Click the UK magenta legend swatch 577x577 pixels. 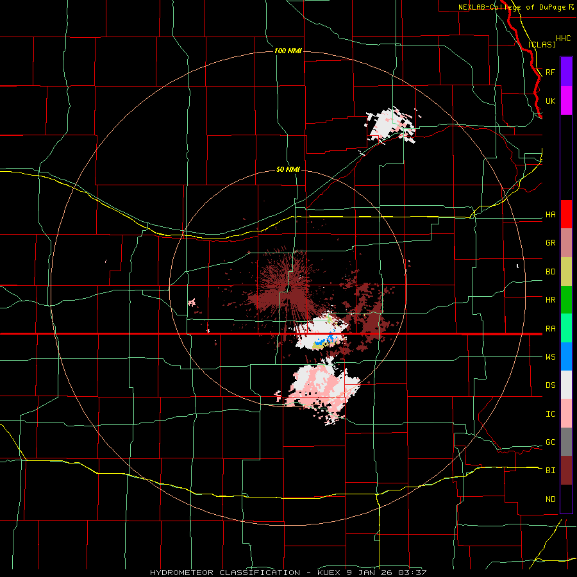click(566, 101)
